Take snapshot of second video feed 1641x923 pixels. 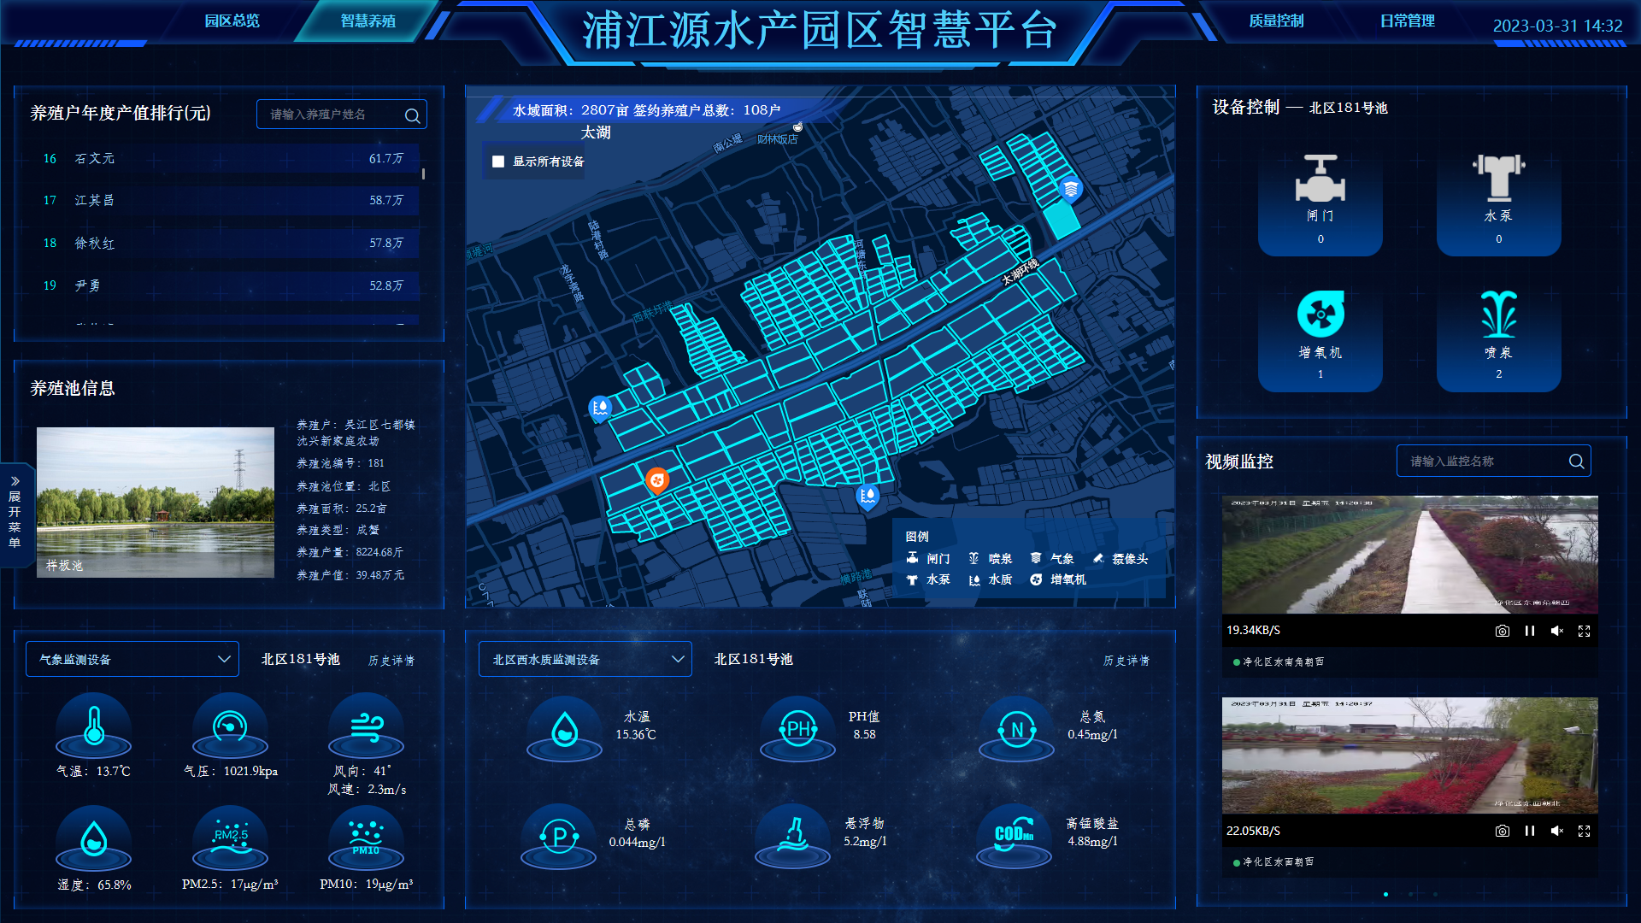tap(1502, 831)
